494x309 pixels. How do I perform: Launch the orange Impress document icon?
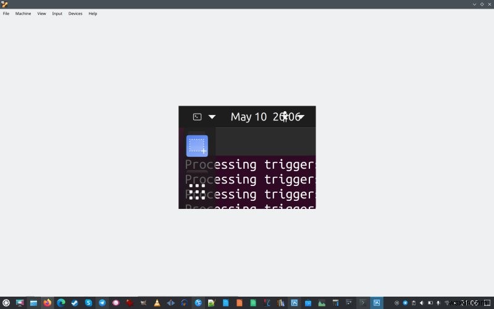[x=240, y=303]
